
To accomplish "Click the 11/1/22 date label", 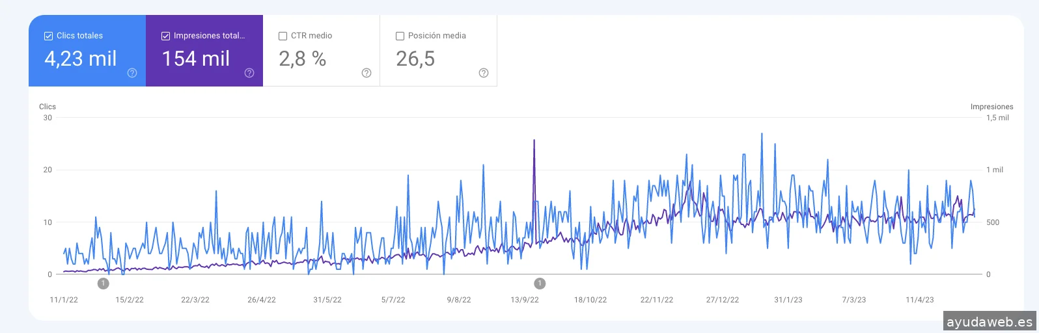I will [64, 300].
